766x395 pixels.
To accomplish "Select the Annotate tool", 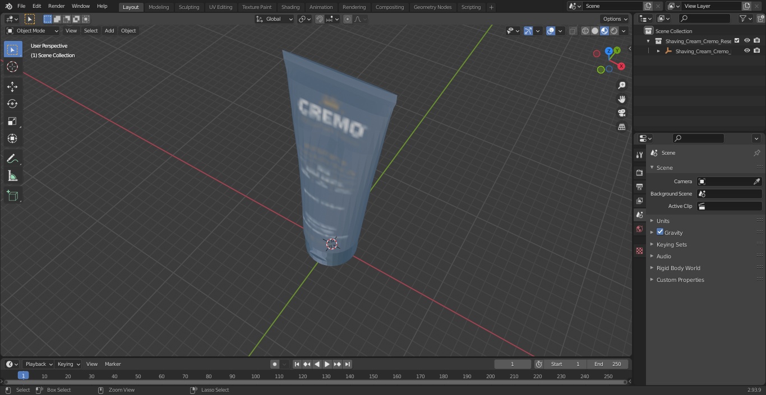I will (x=12, y=159).
